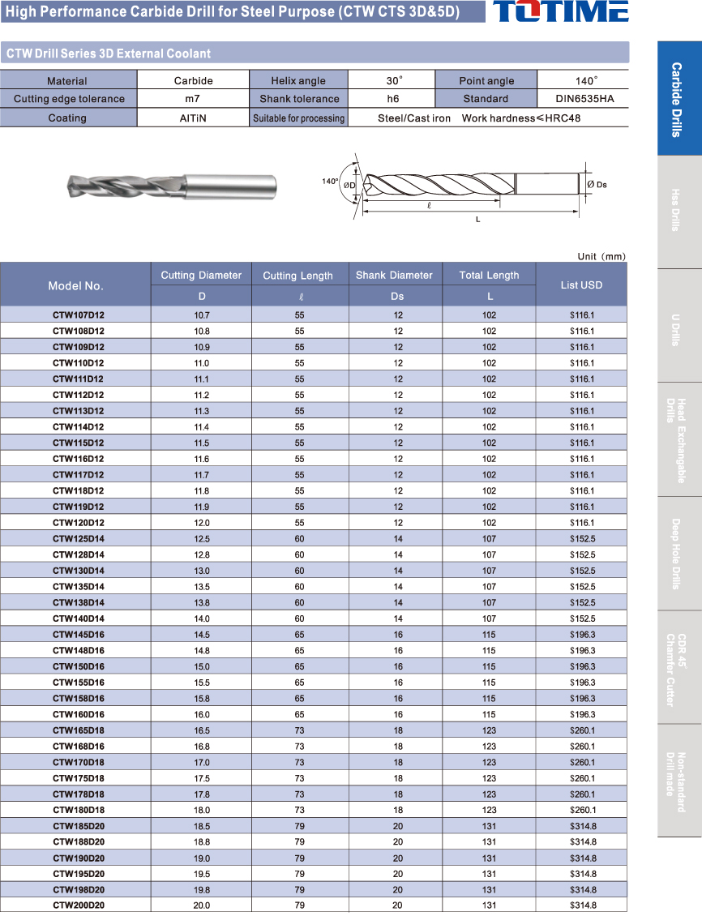
Task: Click the $260.1 price for CTW165D18
Action: (x=581, y=730)
